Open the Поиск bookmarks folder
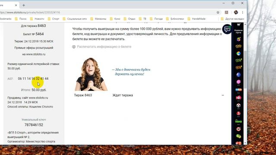This screenshot has height=155, width=276. pos(21,19)
